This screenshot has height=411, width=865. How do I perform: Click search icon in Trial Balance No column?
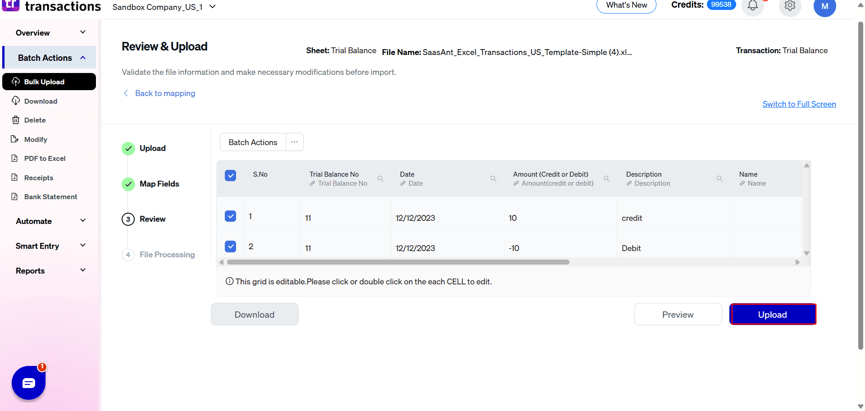tap(380, 178)
